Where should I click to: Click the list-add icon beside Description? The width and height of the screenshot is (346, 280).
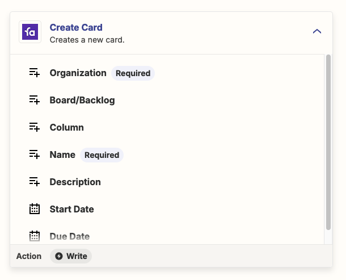pyautogui.click(x=35, y=182)
